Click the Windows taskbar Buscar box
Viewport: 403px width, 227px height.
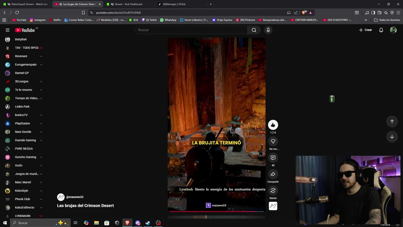(x=40, y=223)
